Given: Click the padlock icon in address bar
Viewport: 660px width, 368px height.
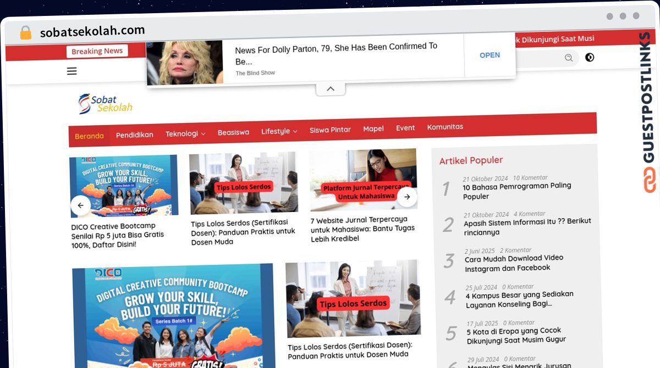Looking at the screenshot, I should pyautogui.click(x=26, y=33).
